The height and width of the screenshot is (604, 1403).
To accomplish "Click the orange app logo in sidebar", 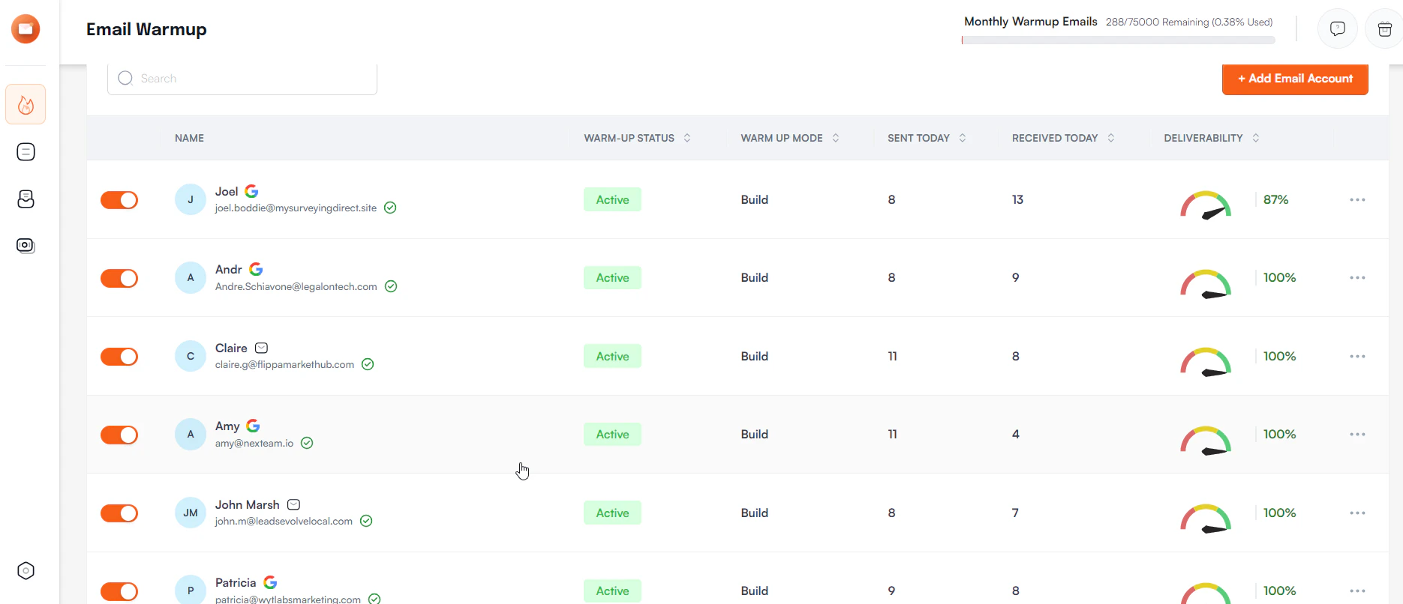I will (x=26, y=29).
